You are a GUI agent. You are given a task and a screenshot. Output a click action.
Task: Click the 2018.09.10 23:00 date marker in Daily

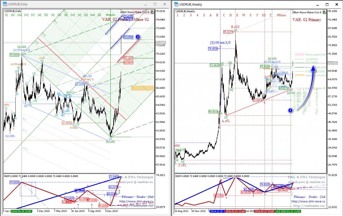point(22,211)
